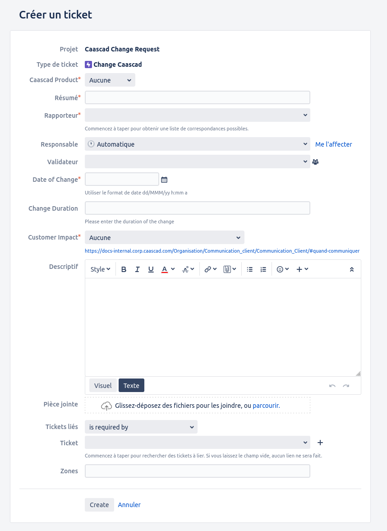Viewport: 387px width, 531px height.
Task: Click into the Change Duration input field
Action: [198, 208]
